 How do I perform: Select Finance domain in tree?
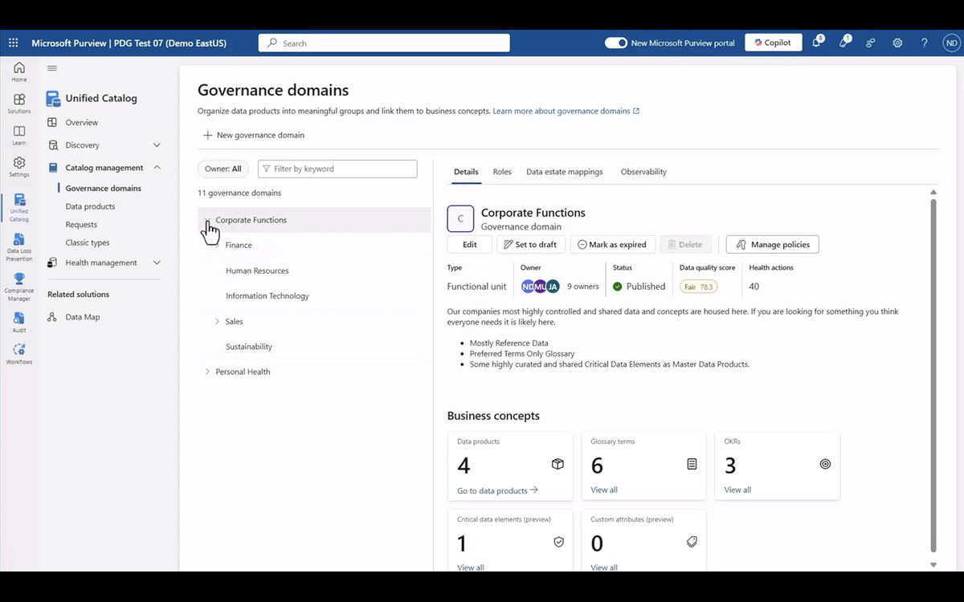(x=239, y=246)
